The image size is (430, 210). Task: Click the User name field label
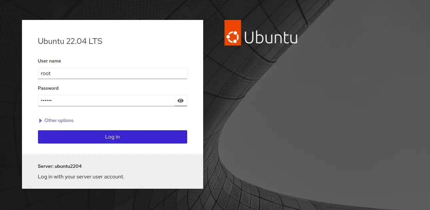coord(49,61)
